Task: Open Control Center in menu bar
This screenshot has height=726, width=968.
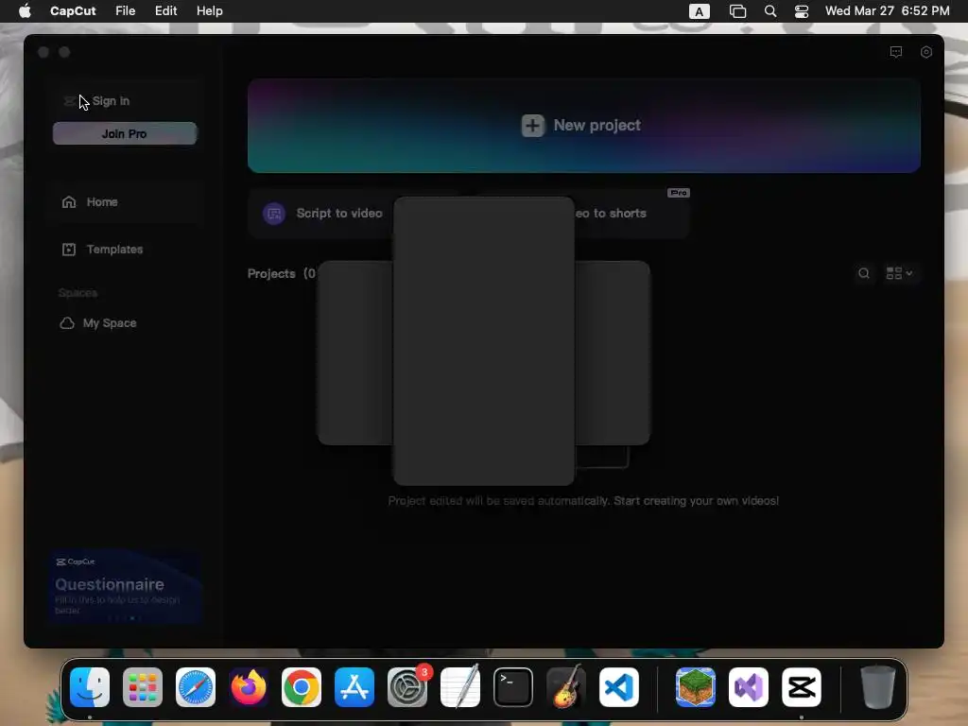Action: (x=802, y=11)
